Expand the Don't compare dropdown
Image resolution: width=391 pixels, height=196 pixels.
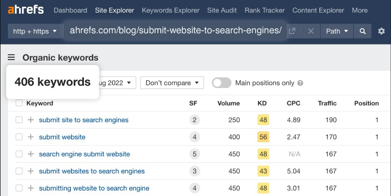tap(172, 83)
